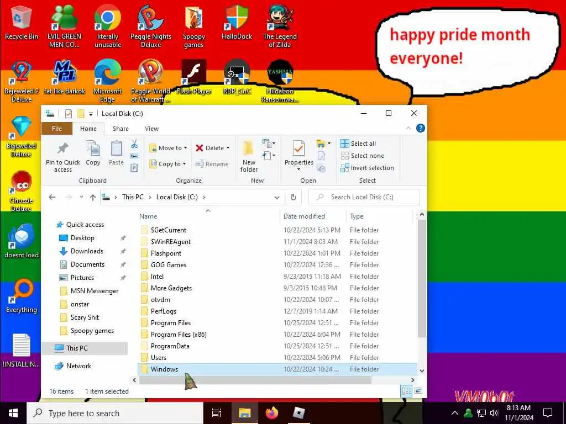
Task: Select the Program Files (x86) folder
Action: 277,335
